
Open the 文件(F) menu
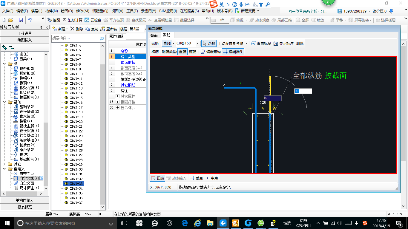(8, 11)
